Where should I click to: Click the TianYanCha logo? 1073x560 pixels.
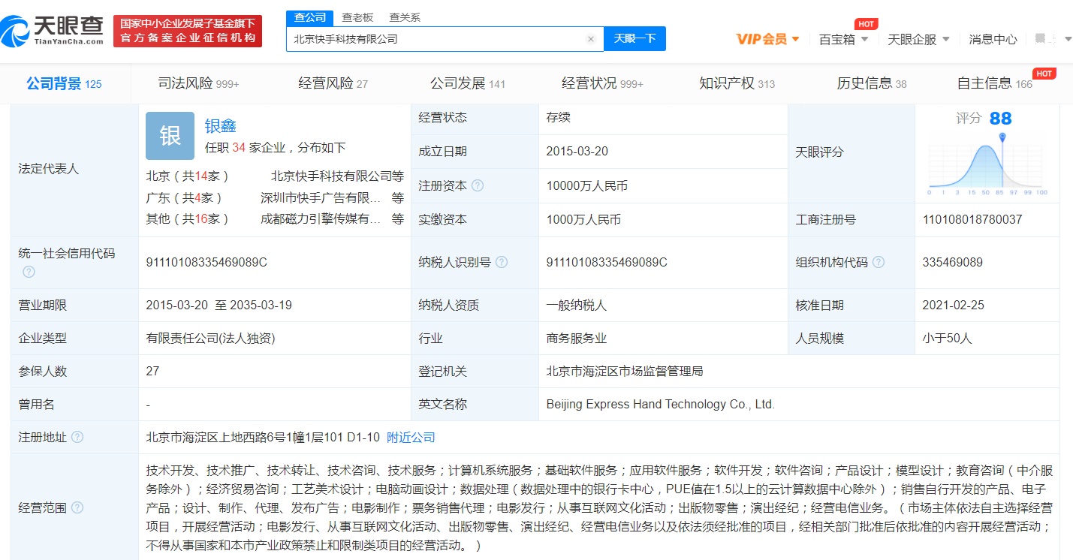pyautogui.click(x=53, y=31)
